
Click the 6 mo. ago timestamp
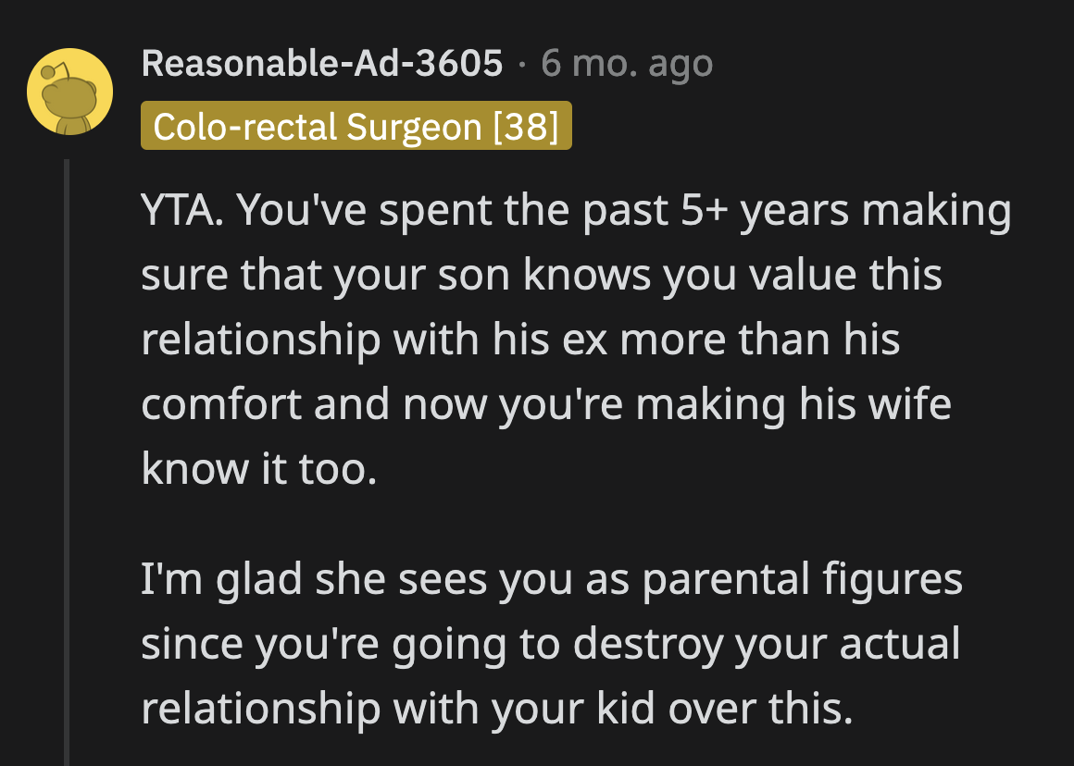pos(630,63)
